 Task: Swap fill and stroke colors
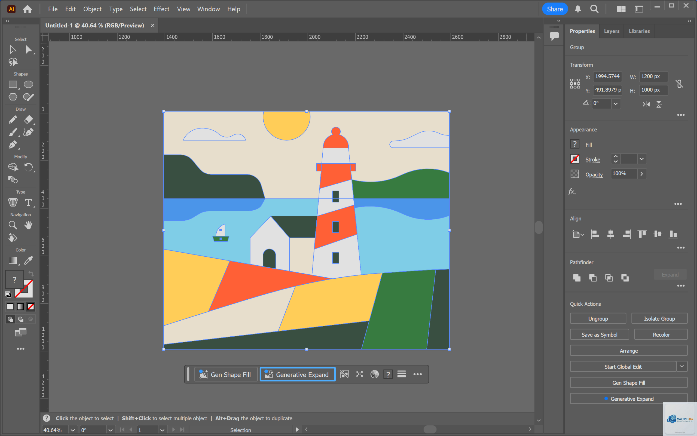pyautogui.click(x=31, y=273)
